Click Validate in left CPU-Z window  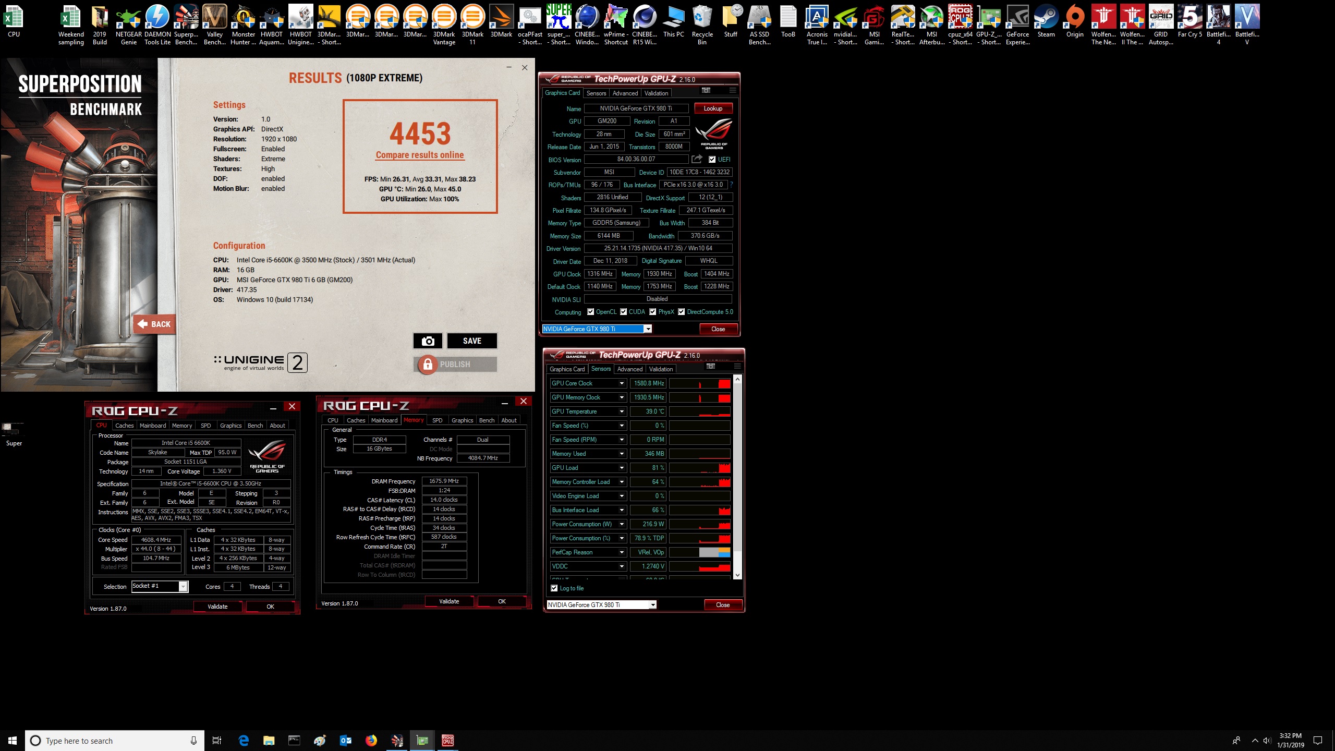(x=217, y=607)
